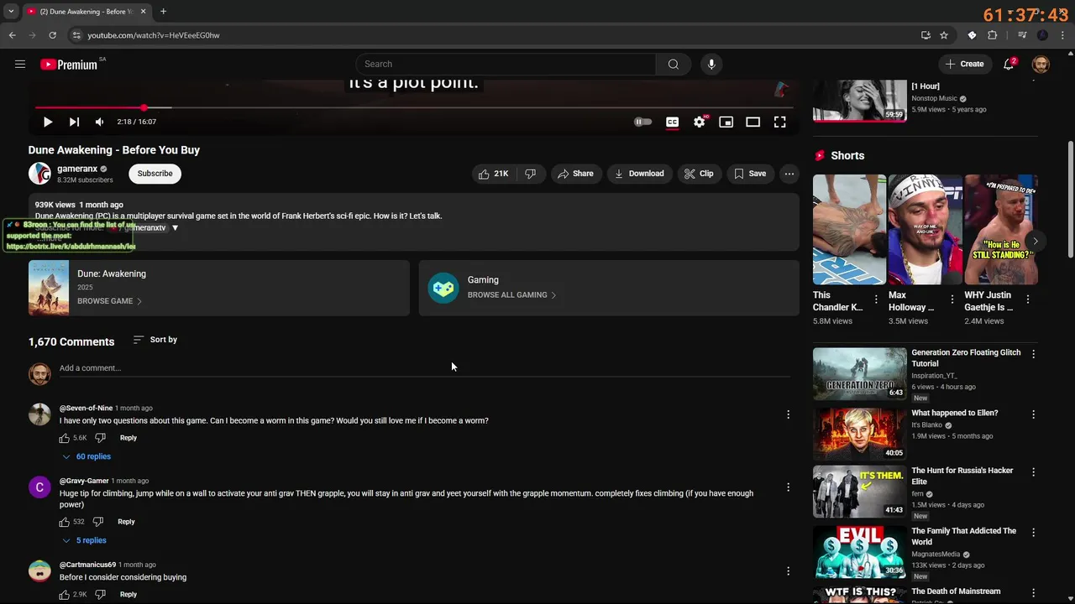The image size is (1075, 604).
Task: Switch to theater mode
Action: point(753,122)
